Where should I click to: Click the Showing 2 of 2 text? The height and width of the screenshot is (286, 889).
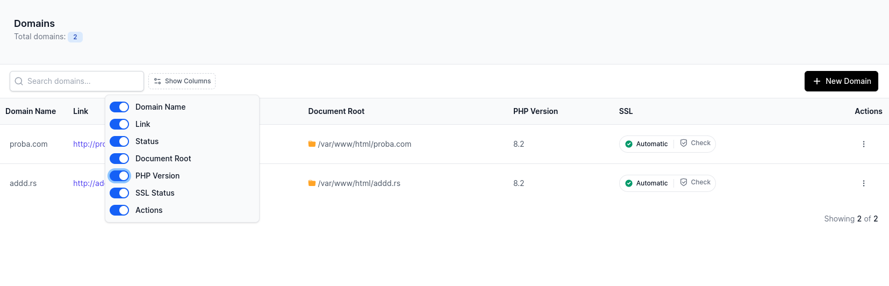tap(851, 219)
